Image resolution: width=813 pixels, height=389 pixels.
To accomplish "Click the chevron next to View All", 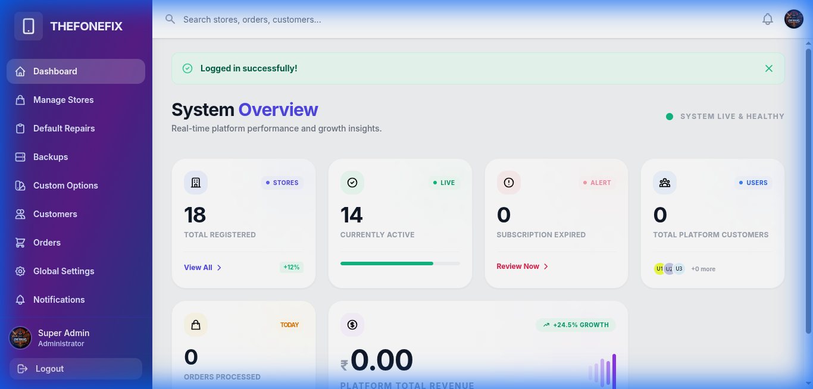I will coord(219,268).
